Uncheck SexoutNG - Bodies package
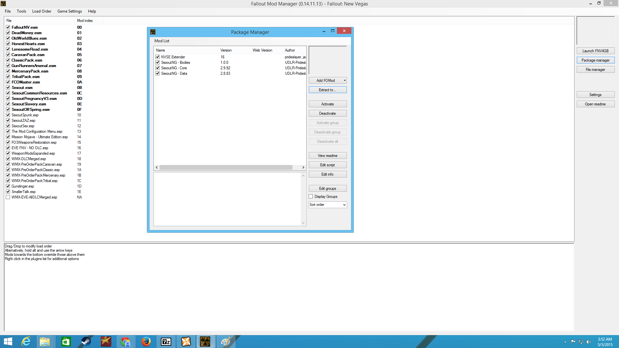The image size is (619, 348). 158,63
